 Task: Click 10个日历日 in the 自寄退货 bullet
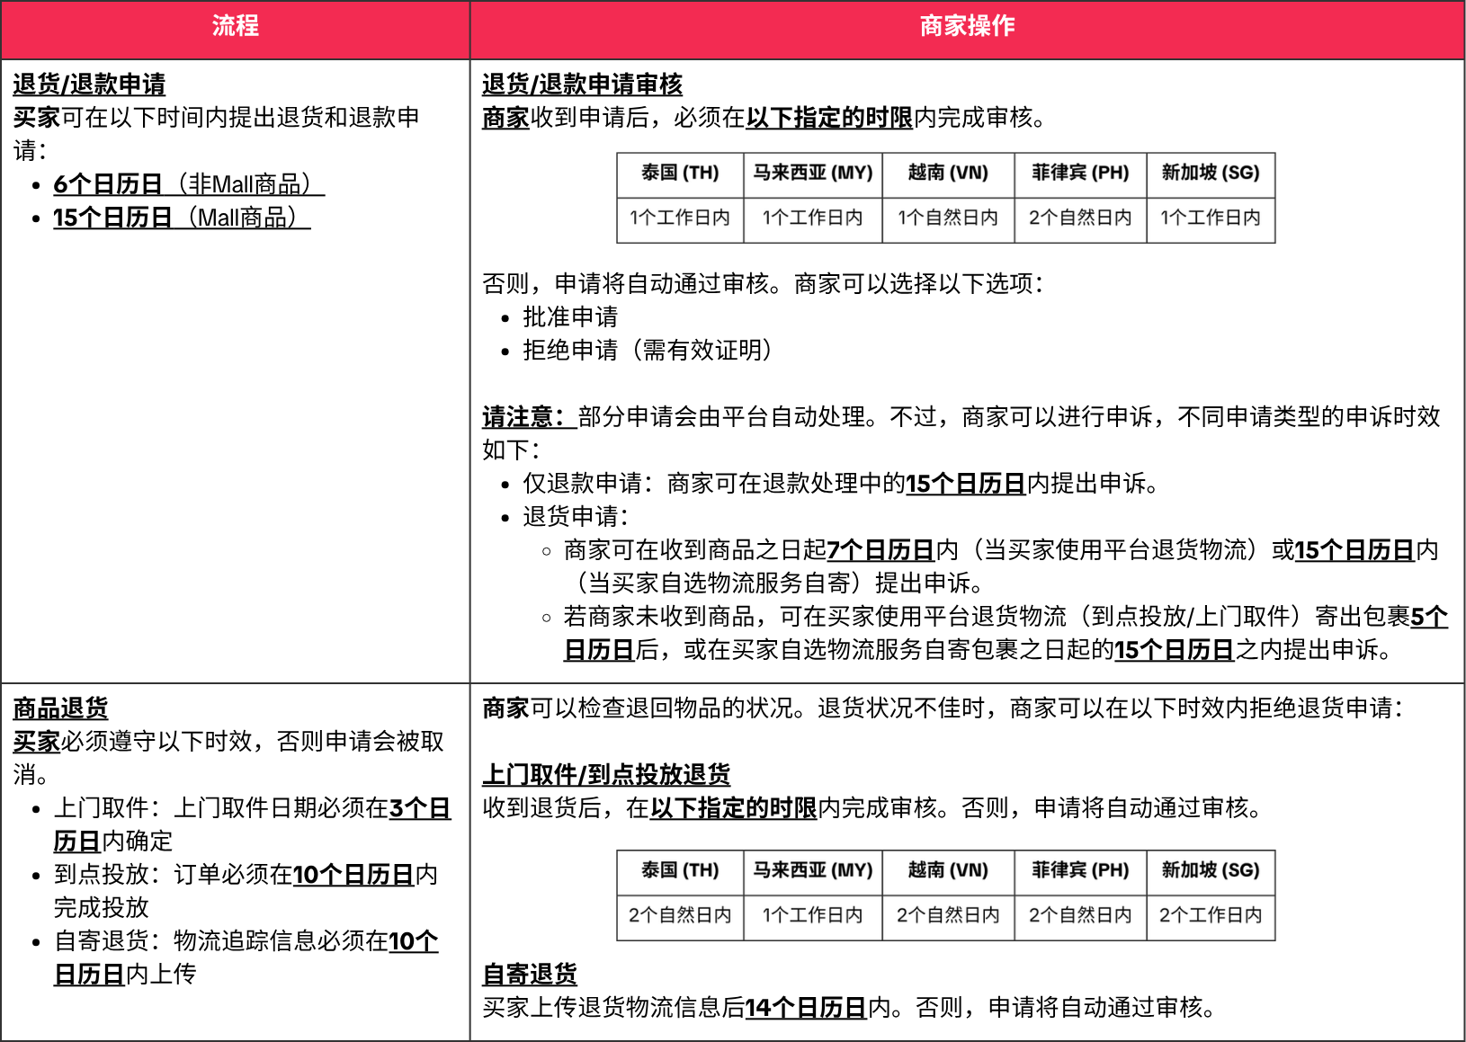point(414,941)
